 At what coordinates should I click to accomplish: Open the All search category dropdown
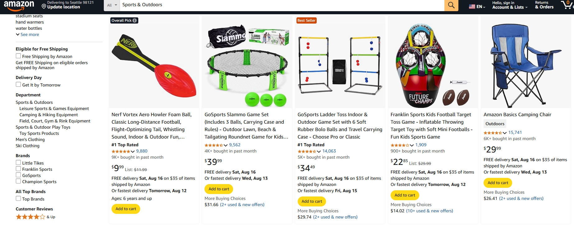point(112,5)
